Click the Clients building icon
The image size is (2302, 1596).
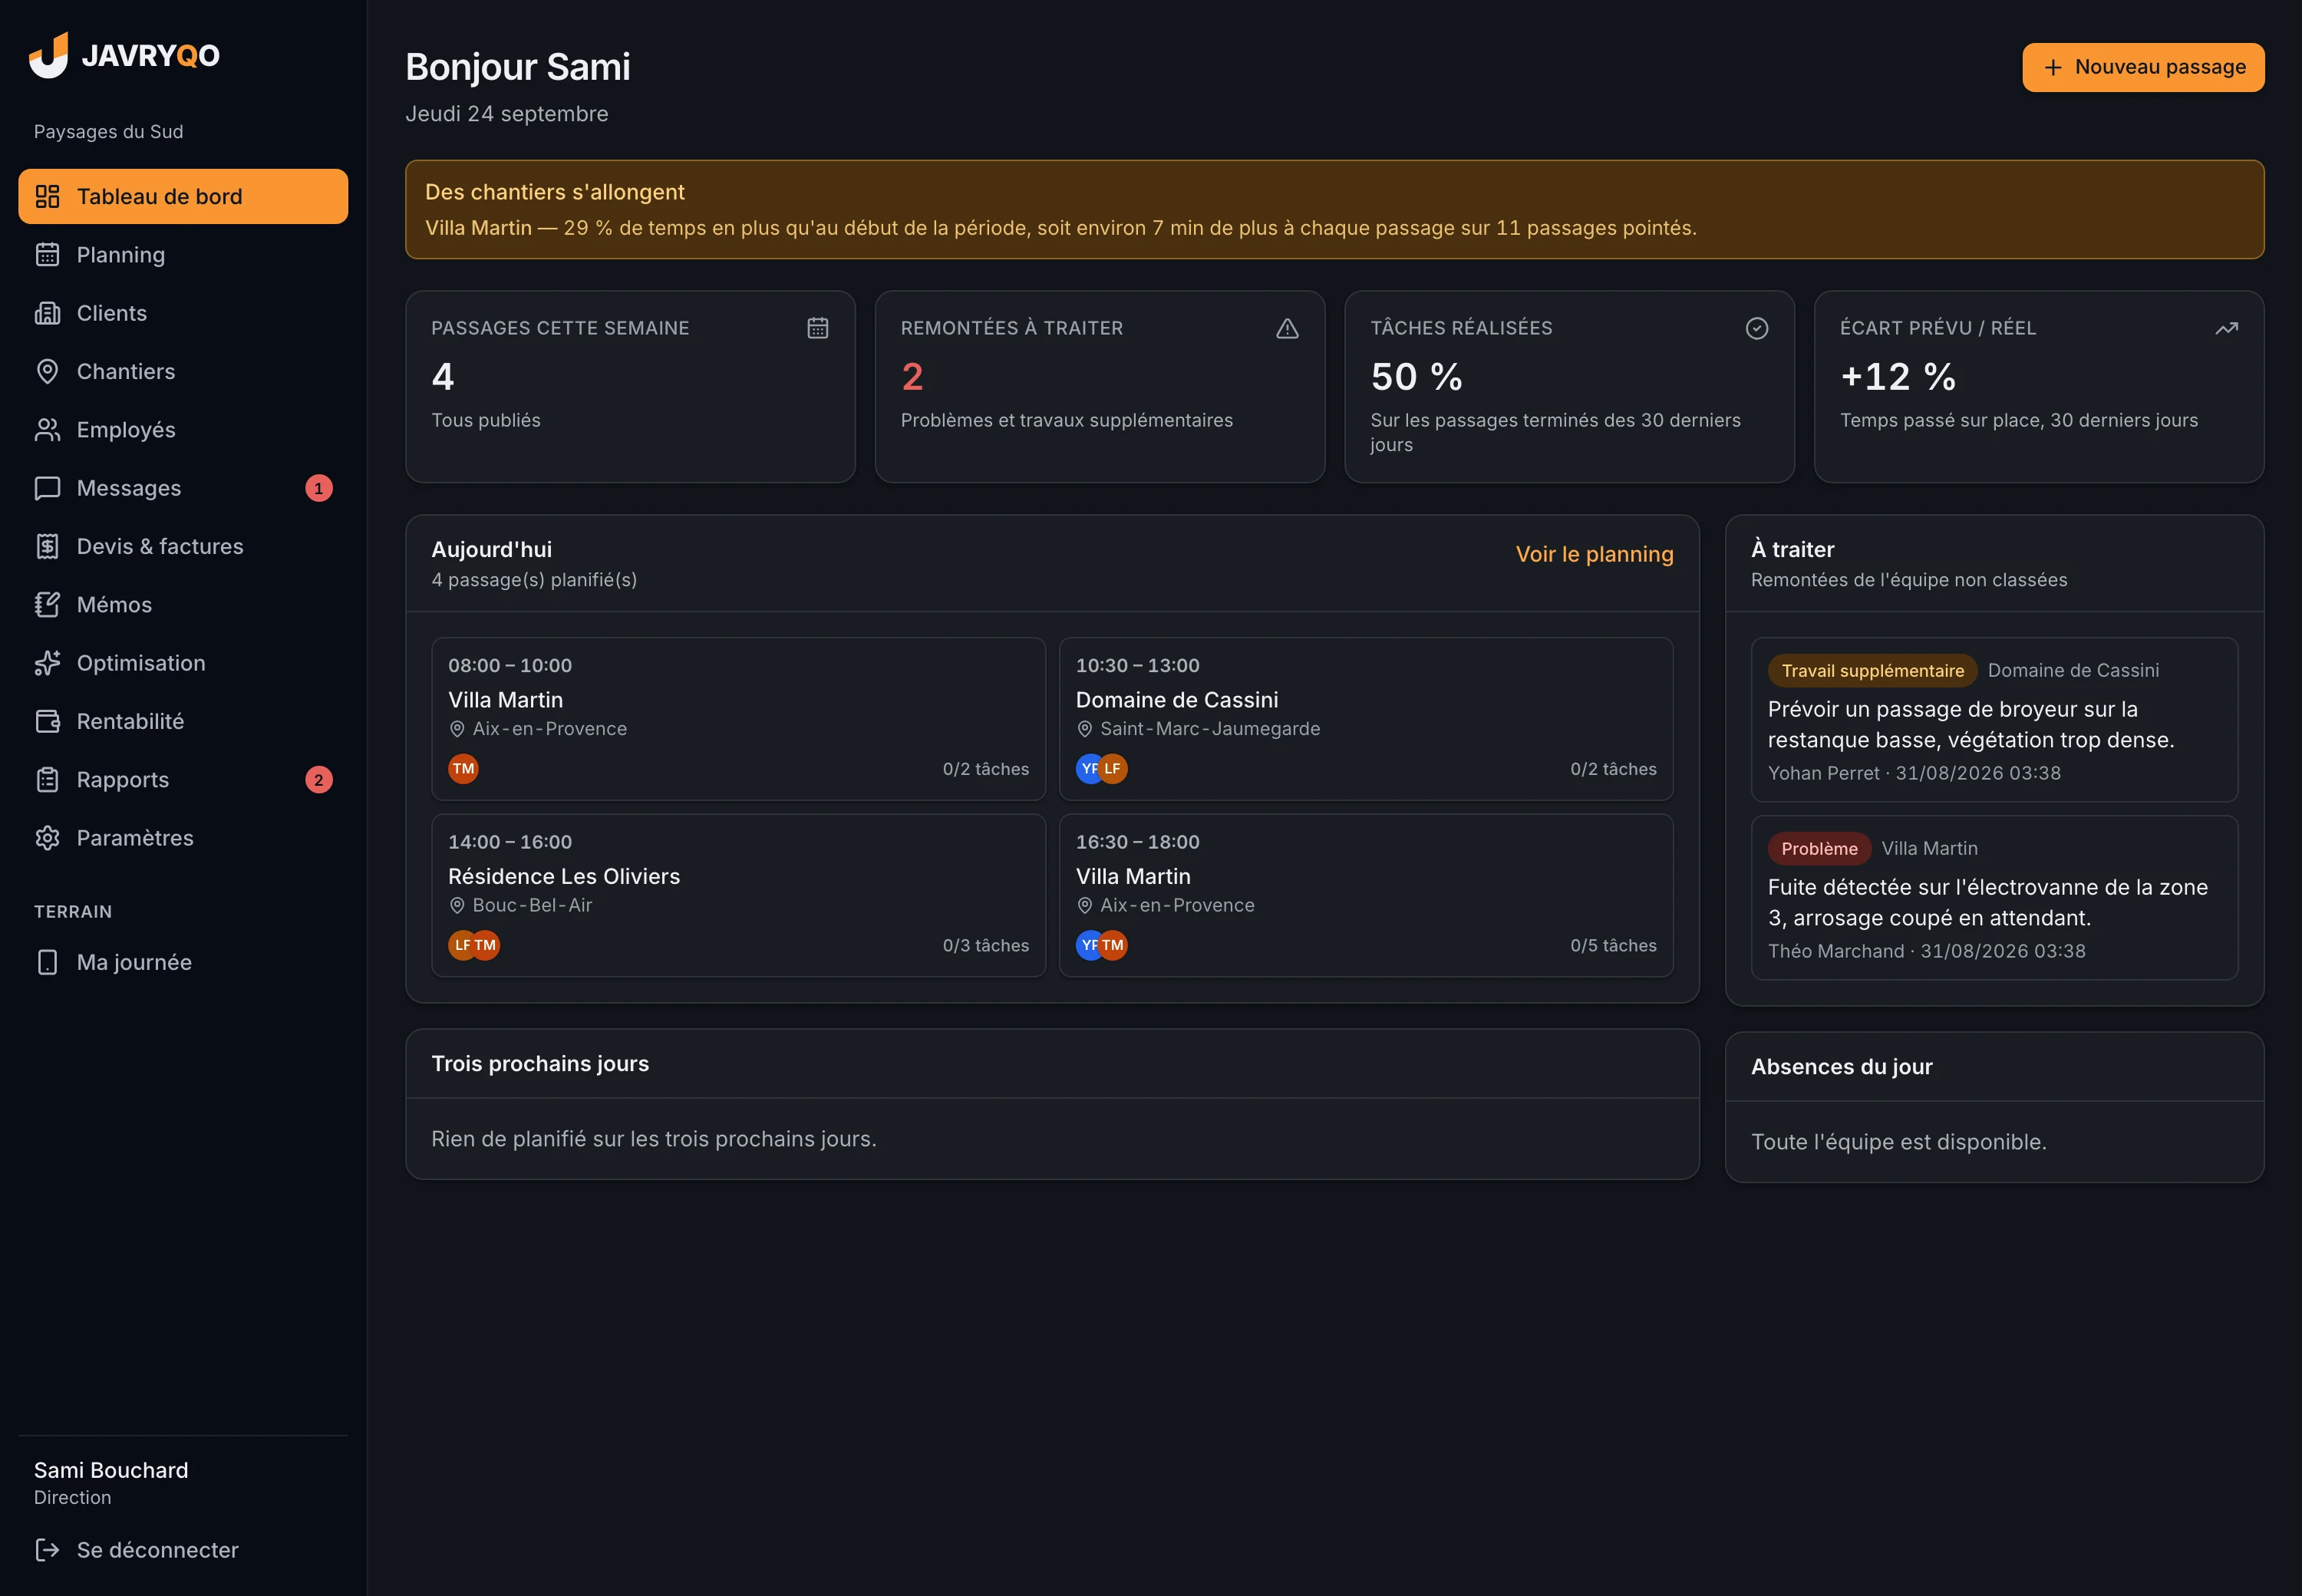47,313
